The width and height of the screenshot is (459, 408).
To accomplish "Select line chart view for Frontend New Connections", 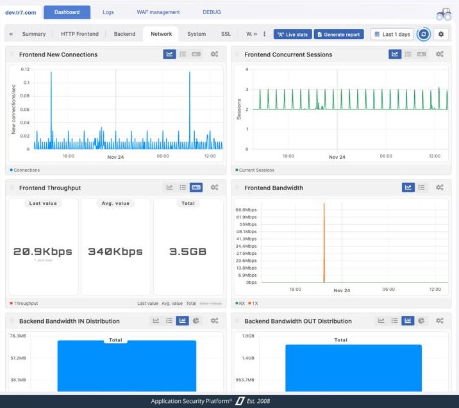I will (169, 54).
